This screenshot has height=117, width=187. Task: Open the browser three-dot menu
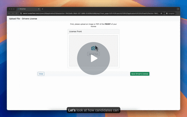point(178,13)
